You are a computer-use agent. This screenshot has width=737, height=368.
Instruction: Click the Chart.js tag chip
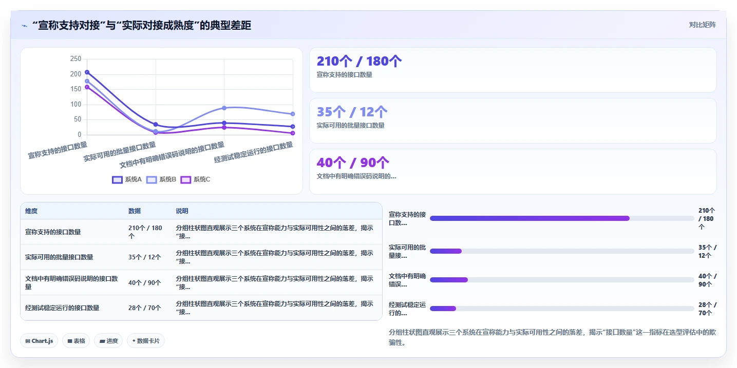tap(39, 341)
